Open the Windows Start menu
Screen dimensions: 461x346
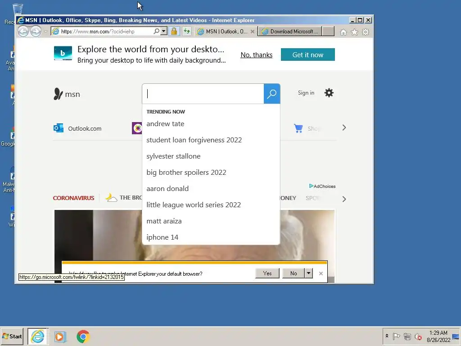pyautogui.click(x=12, y=336)
